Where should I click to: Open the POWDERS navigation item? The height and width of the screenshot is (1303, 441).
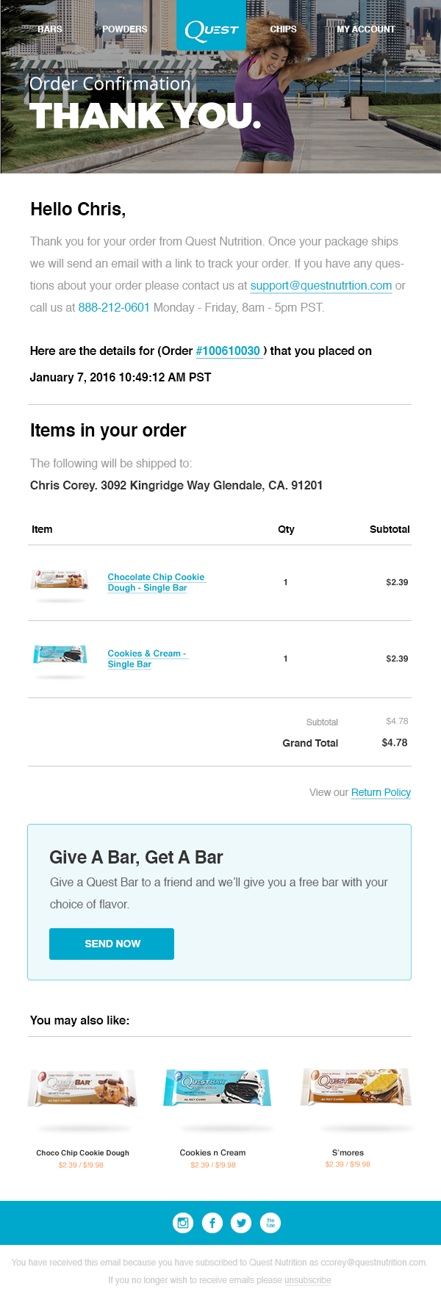[125, 29]
